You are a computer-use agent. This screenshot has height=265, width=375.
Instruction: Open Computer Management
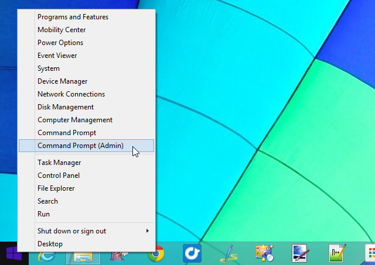point(86,120)
